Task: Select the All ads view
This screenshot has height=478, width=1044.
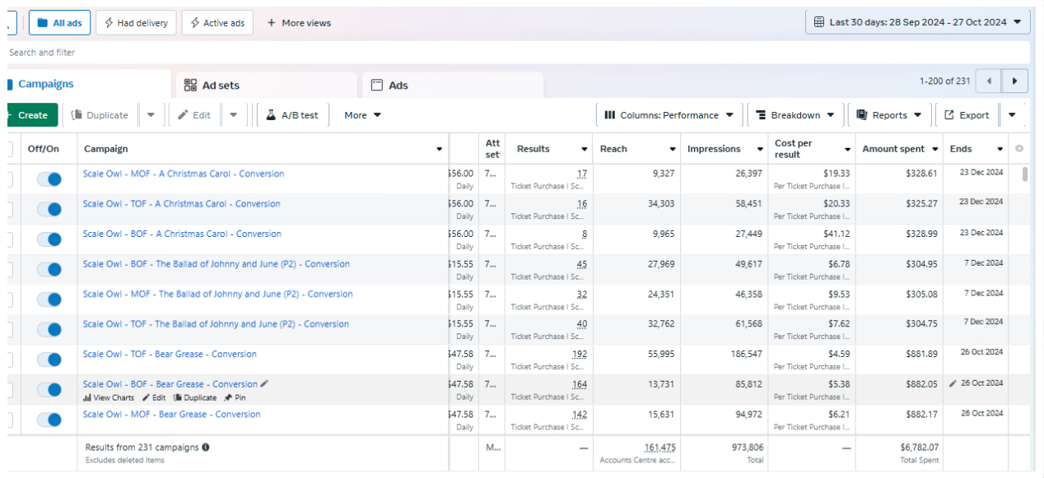Action: point(59,23)
